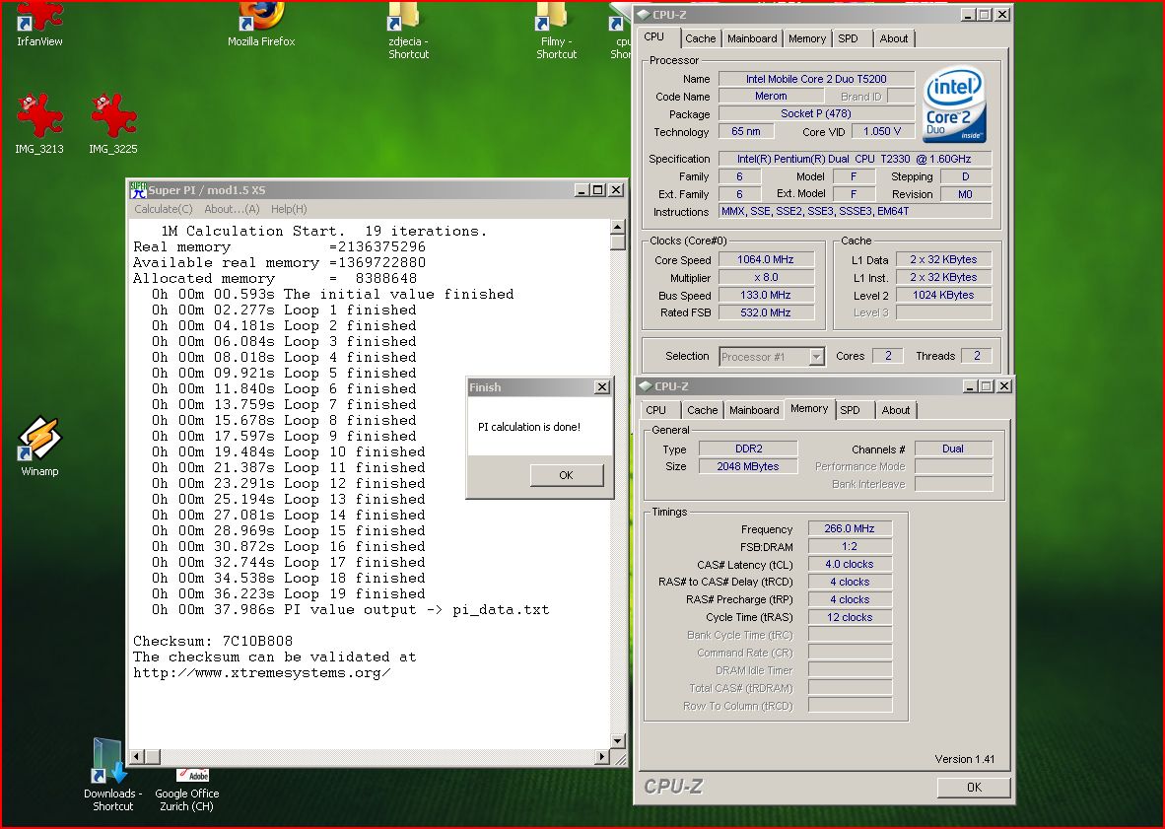Click the memory Type field DDR2
This screenshot has width=1165, height=829.
pyautogui.click(x=748, y=449)
